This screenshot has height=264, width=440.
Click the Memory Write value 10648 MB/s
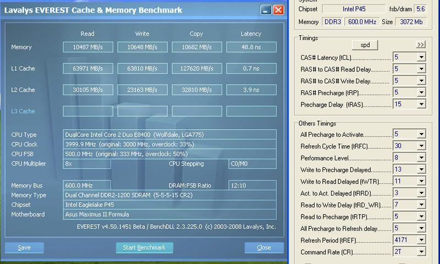click(142, 47)
